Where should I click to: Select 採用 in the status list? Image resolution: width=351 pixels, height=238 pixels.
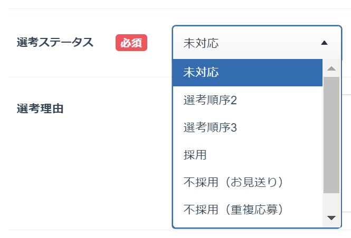click(x=195, y=155)
